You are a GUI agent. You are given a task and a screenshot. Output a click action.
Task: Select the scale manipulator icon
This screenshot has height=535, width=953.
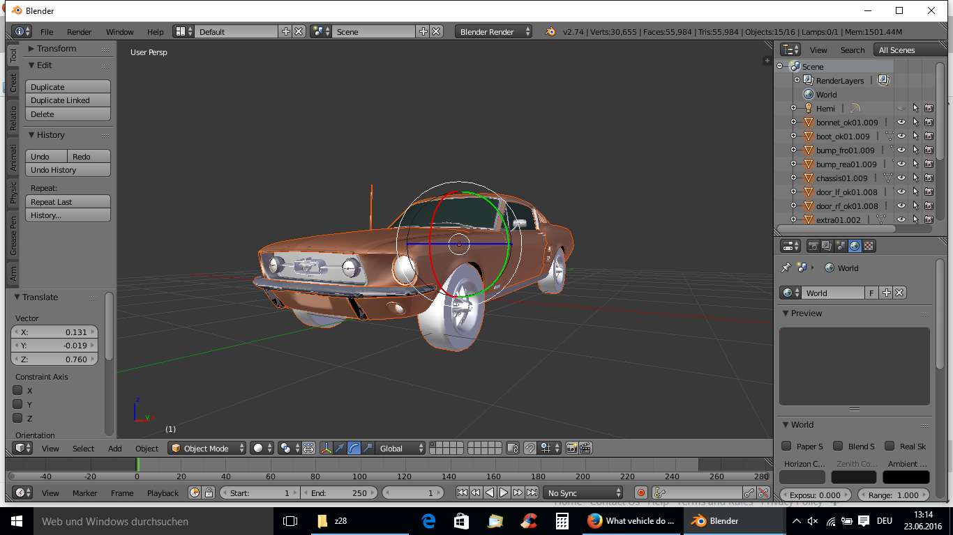pos(368,448)
